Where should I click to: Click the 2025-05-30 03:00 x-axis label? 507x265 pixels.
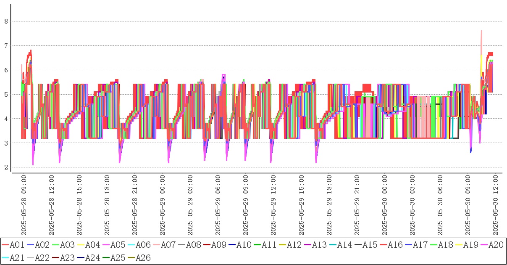pos(412,206)
